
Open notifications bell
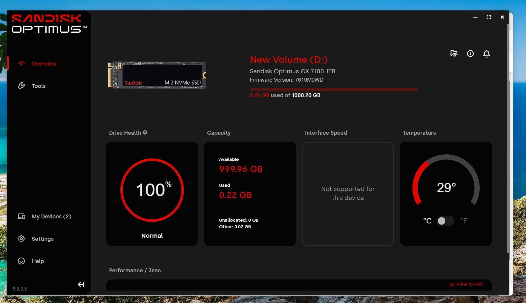click(x=487, y=54)
